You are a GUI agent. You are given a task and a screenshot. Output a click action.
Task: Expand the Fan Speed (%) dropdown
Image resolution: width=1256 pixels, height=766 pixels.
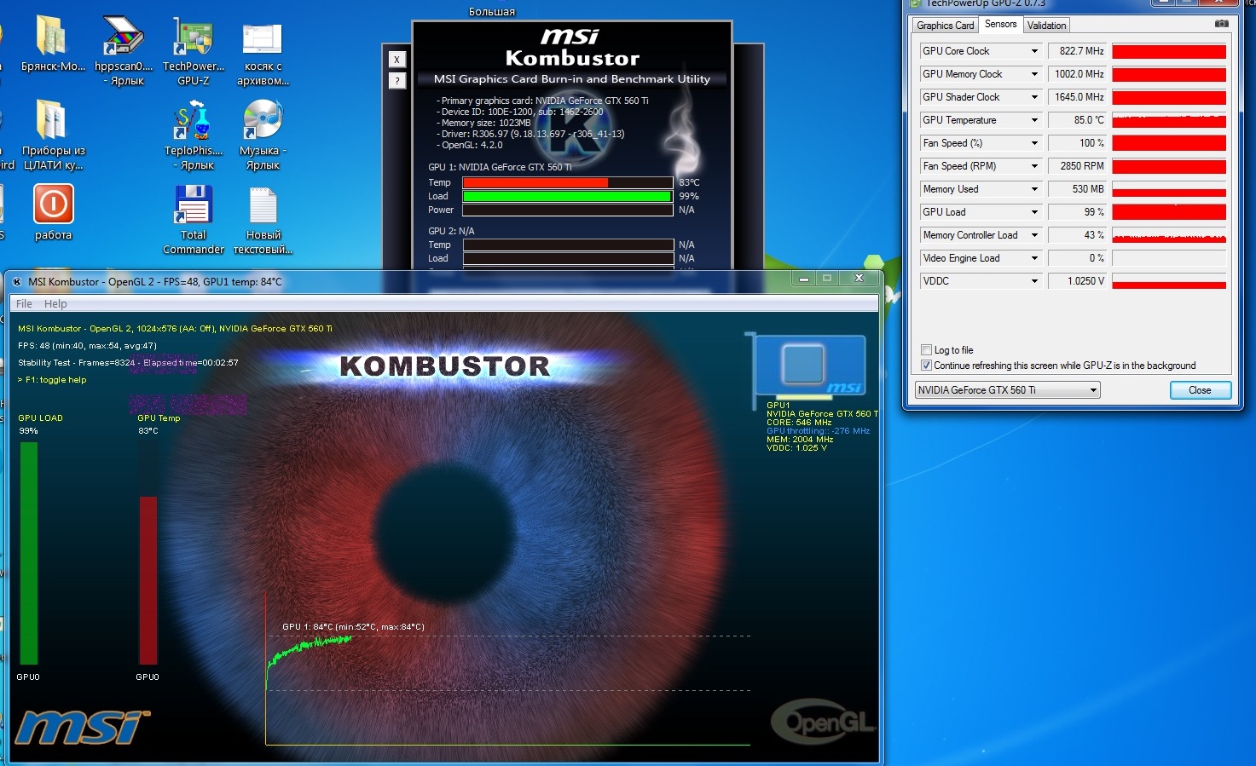(x=1034, y=143)
